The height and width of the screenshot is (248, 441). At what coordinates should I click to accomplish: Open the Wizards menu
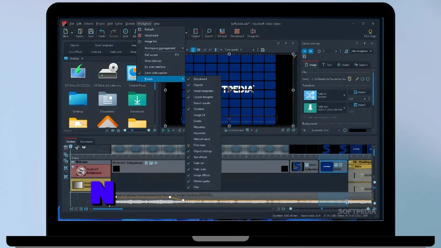[130, 24]
